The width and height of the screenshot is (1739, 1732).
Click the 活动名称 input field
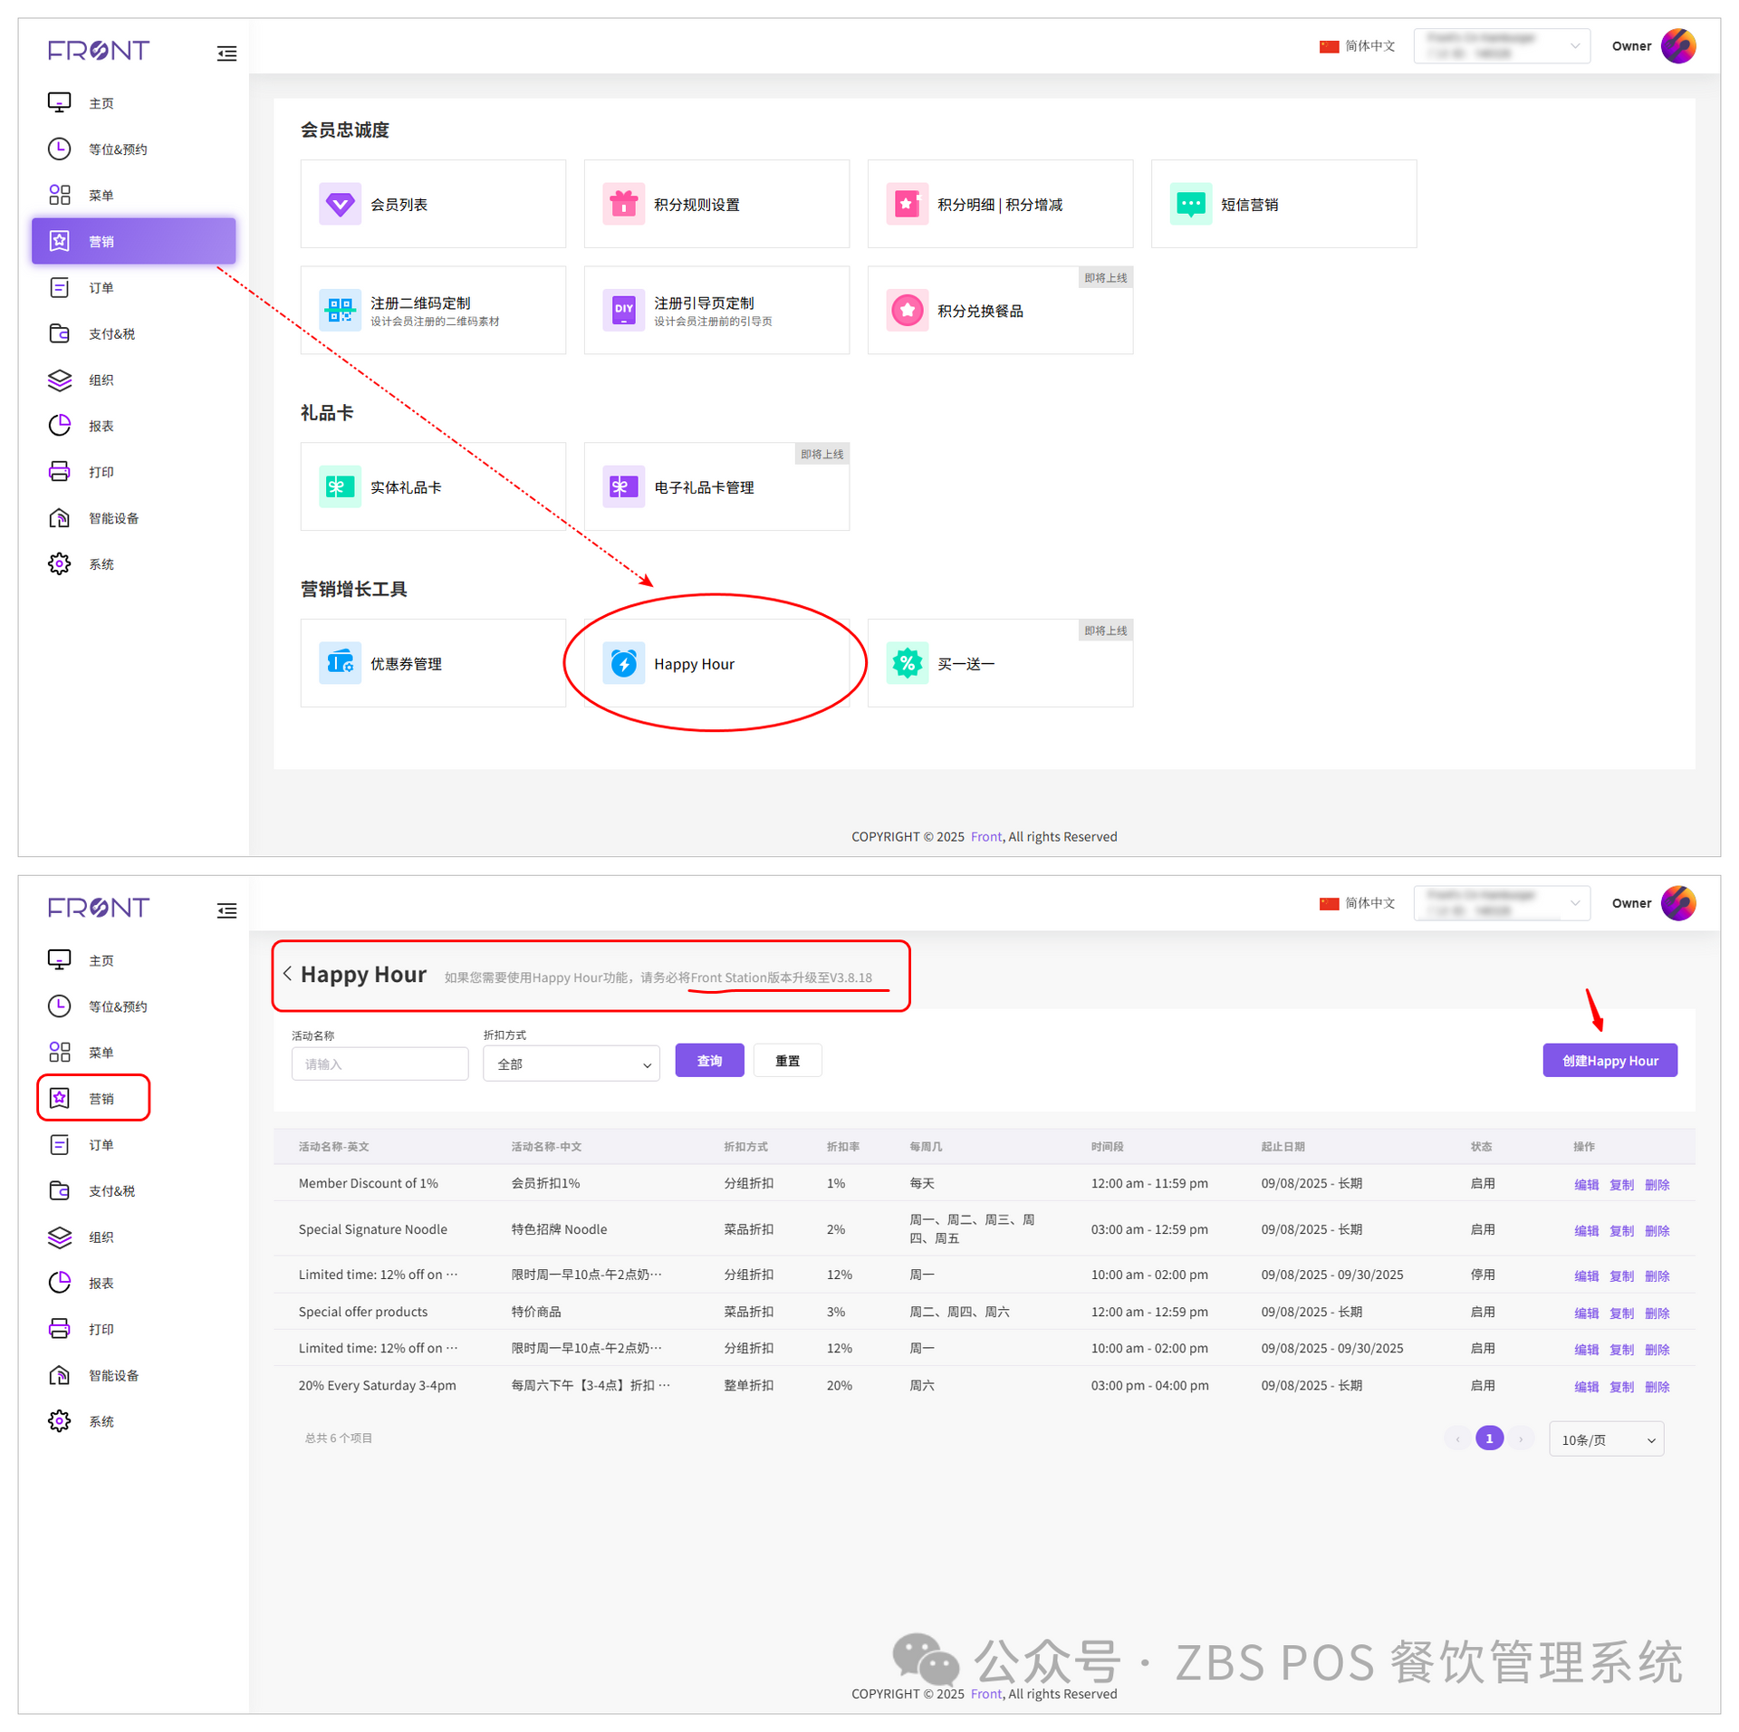pyautogui.click(x=380, y=1063)
